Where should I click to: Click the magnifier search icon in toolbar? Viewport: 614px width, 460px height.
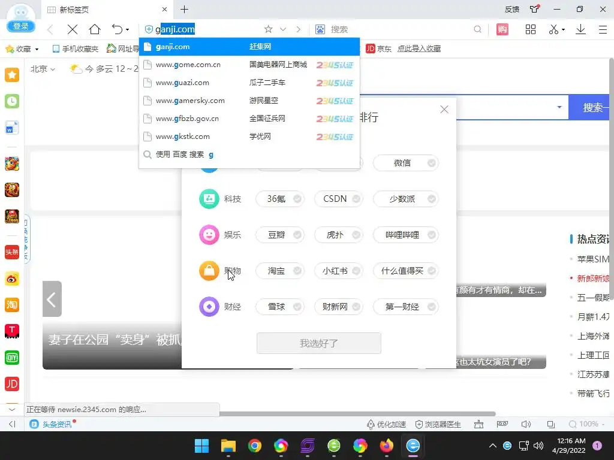(x=477, y=29)
